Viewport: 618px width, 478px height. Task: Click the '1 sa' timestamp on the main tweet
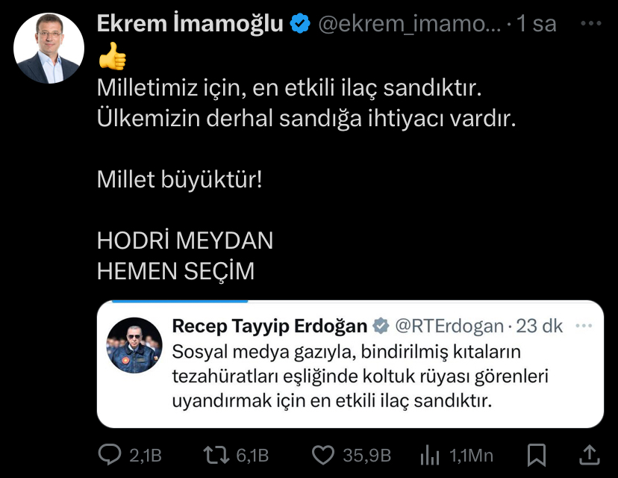coord(536,24)
